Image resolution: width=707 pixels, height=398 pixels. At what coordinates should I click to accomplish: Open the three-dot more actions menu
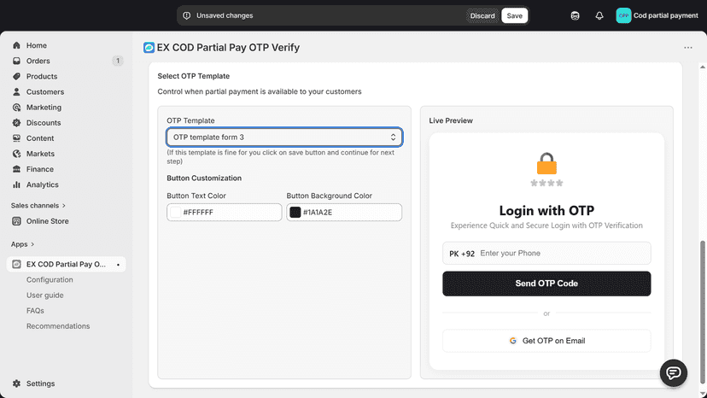click(687, 47)
